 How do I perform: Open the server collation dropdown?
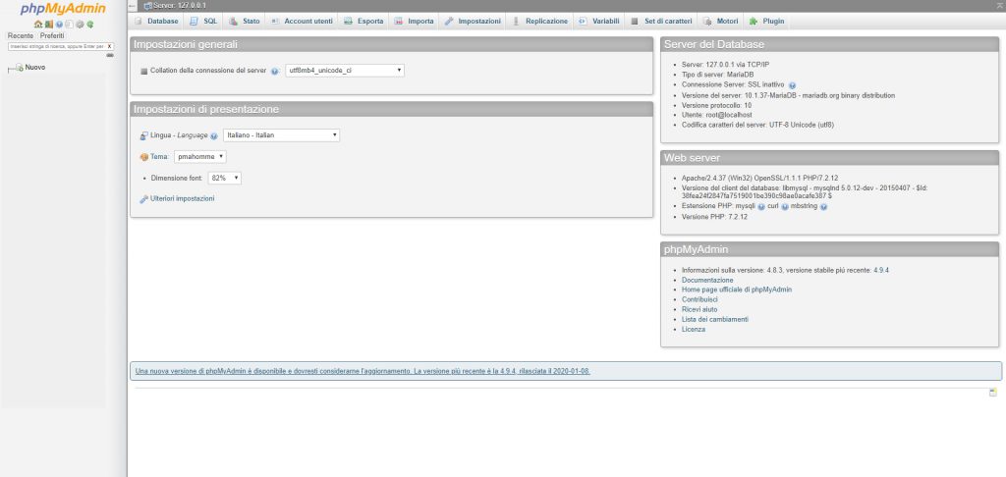[x=344, y=71]
